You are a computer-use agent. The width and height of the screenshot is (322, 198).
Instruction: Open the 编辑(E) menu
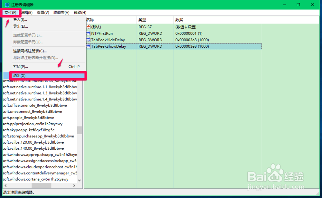[27, 12]
